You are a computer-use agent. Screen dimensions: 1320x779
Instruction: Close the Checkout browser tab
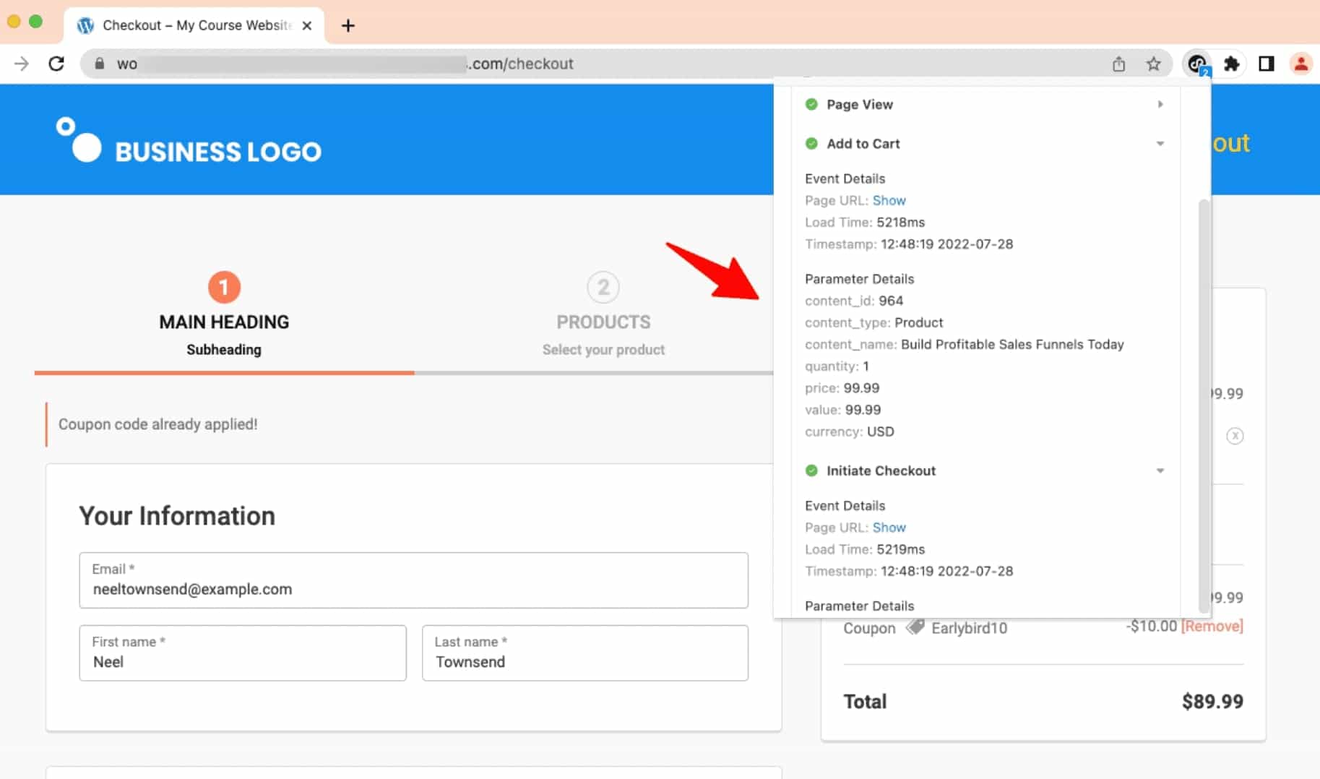tap(307, 25)
